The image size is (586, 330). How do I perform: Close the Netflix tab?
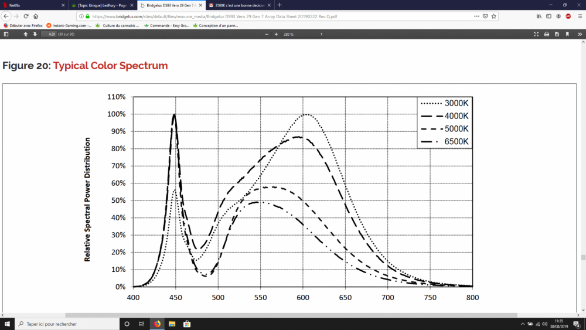63,5
